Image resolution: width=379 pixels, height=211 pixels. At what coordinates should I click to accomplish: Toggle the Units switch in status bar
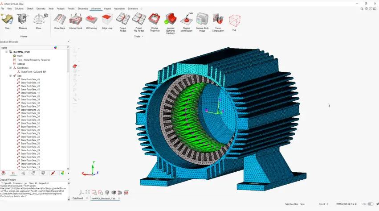(x=370, y=204)
